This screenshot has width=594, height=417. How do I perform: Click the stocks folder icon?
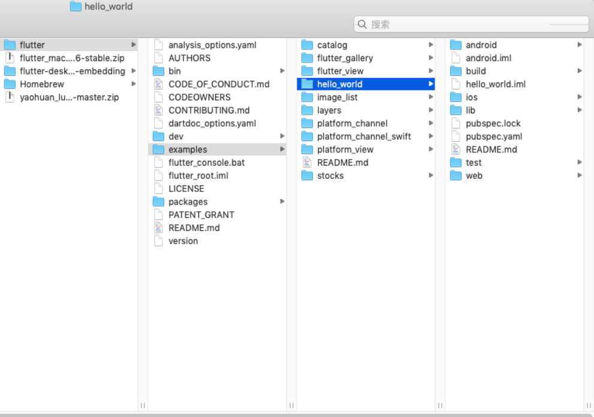tap(307, 176)
